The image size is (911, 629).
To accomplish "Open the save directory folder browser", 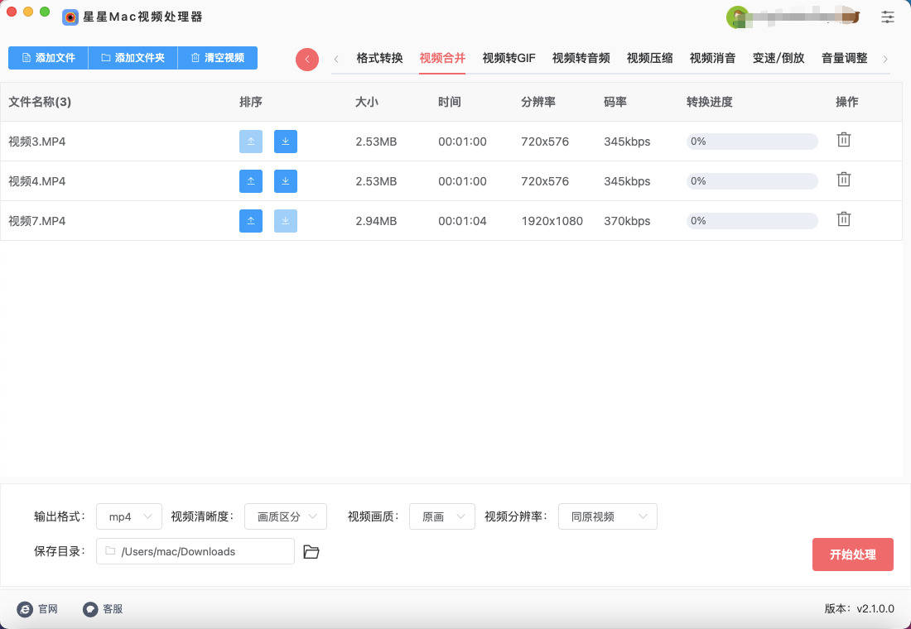I will [x=311, y=552].
